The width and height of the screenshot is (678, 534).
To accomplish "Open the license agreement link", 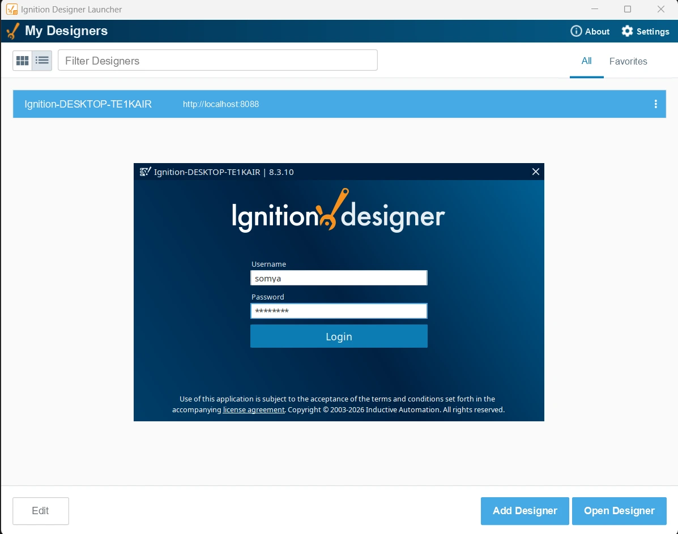I will pos(254,410).
